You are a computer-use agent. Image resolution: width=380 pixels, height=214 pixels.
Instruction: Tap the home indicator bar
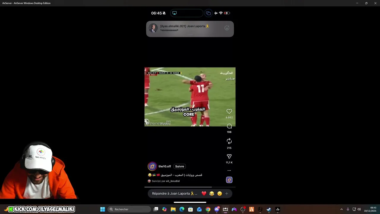click(190, 202)
